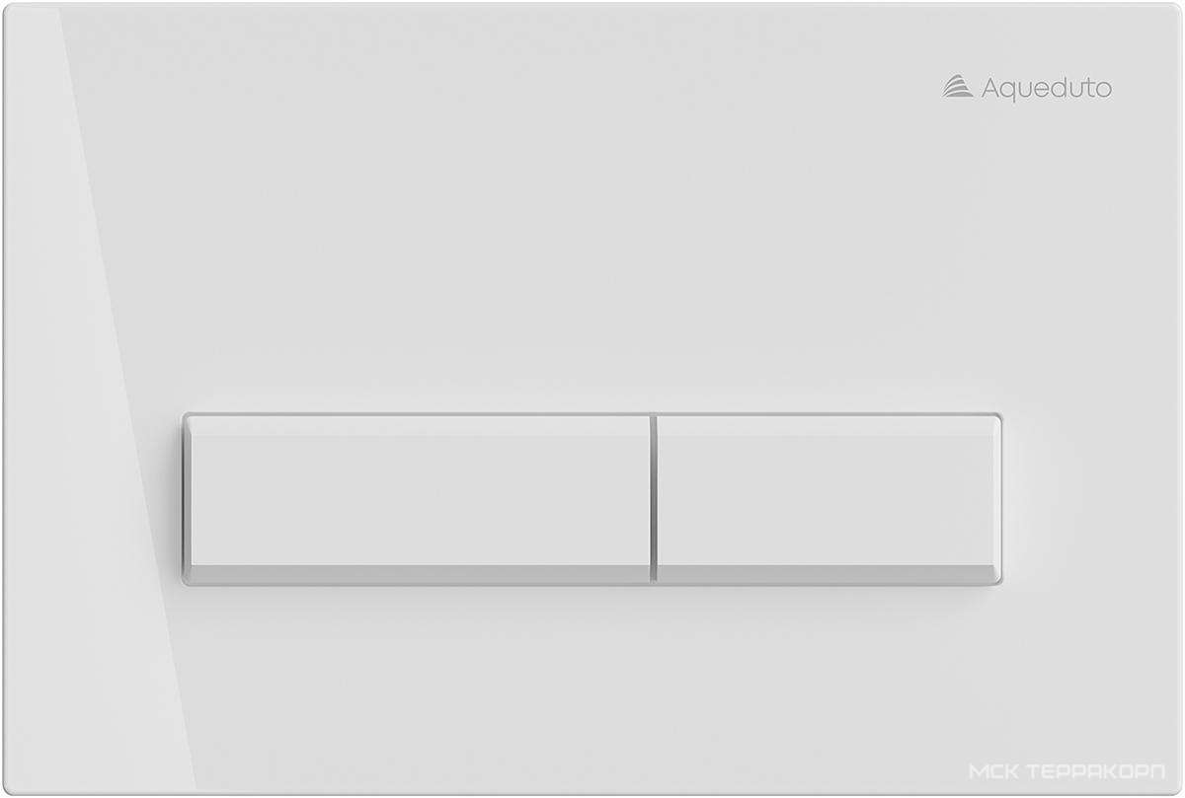Click the bottom beveled edge of the right button

pyautogui.click(x=828, y=574)
